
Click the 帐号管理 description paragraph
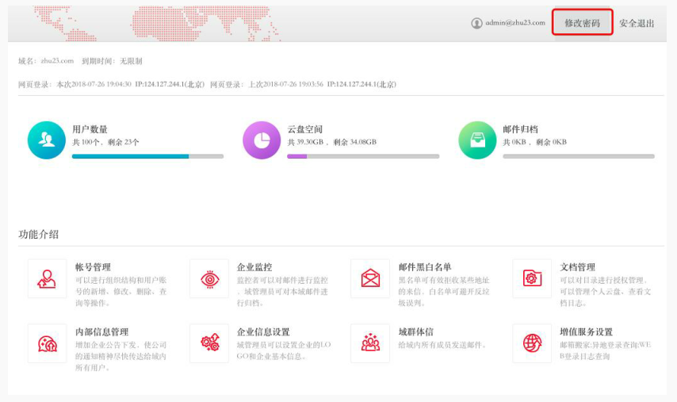[x=120, y=292]
